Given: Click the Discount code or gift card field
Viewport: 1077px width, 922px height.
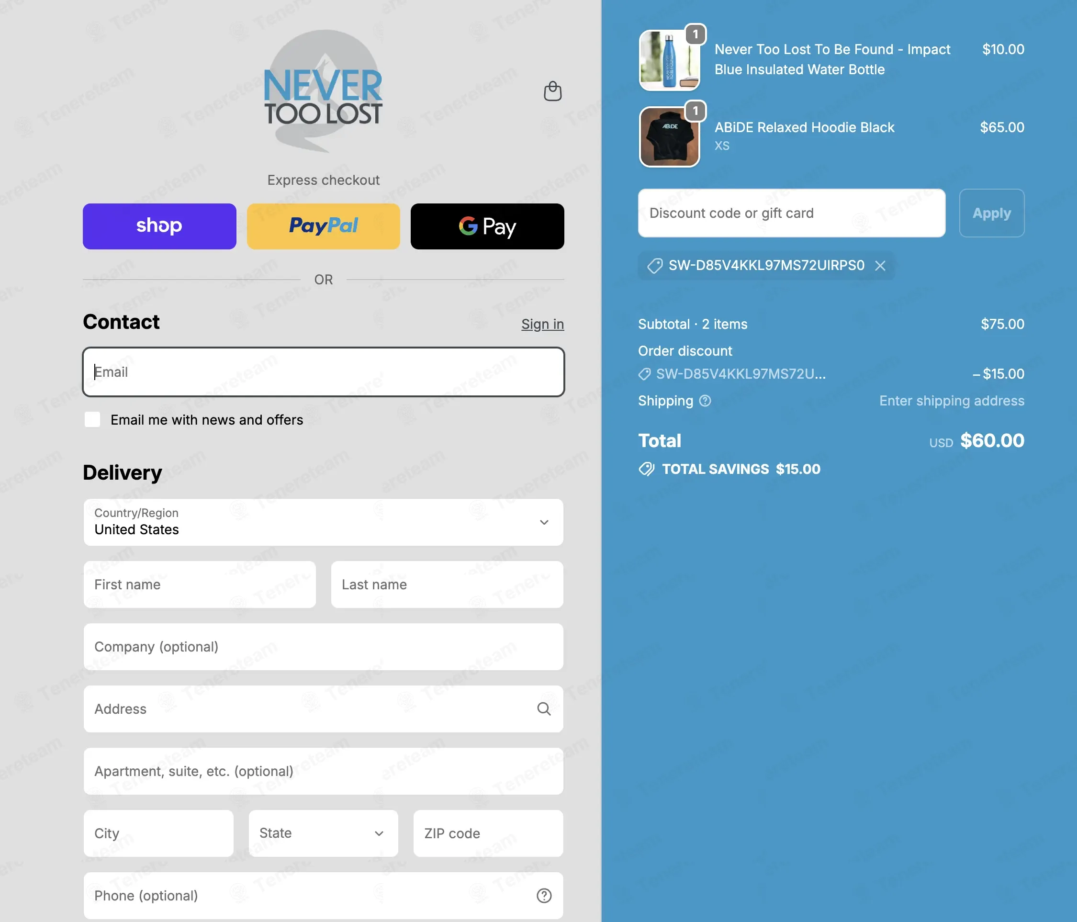Looking at the screenshot, I should [792, 213].
